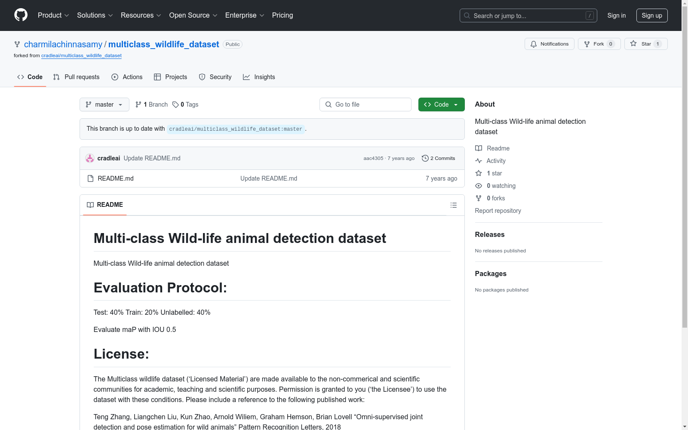Click Report repository link
This screenshot has width=688, height=430.
pyautogui.click(x=498, y=211)
